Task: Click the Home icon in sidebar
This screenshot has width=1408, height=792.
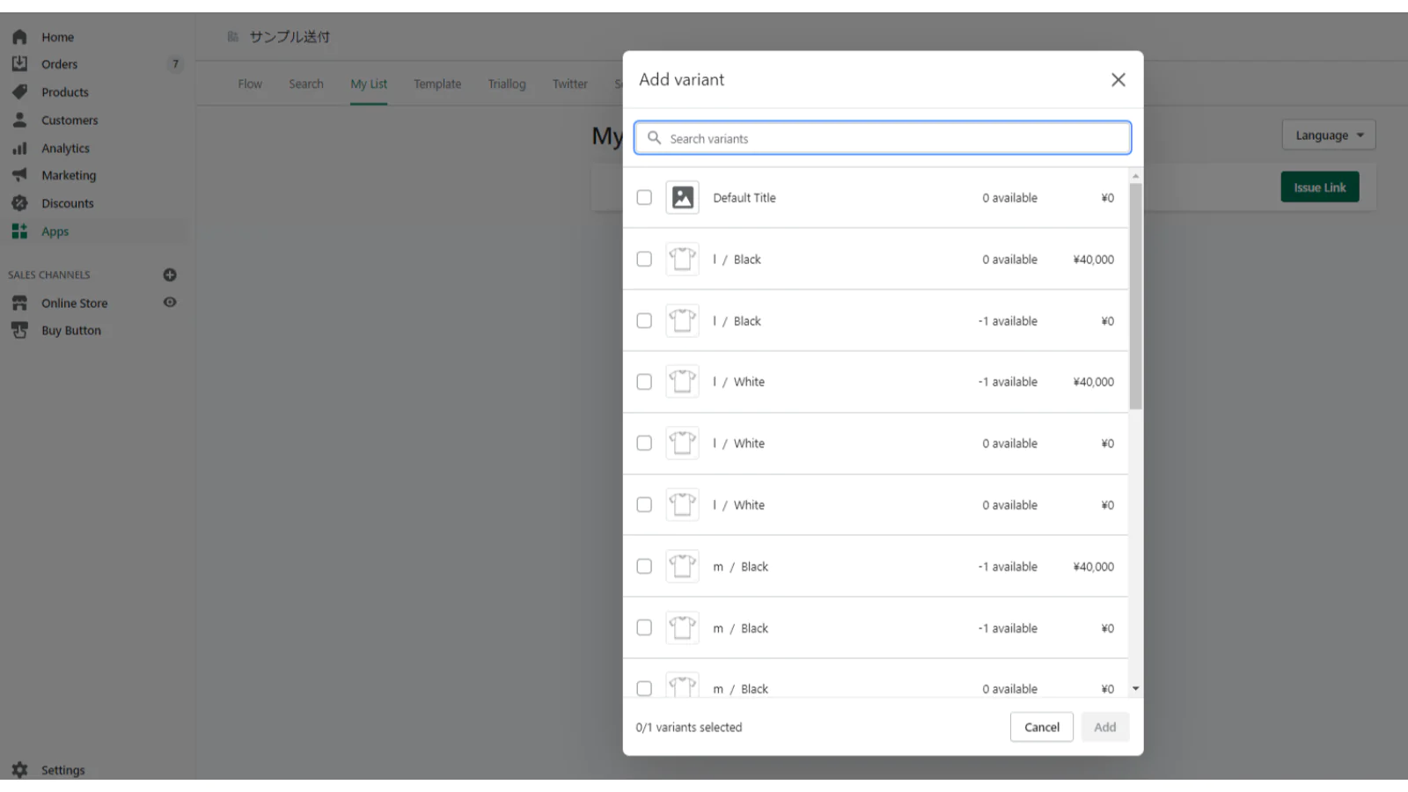Action: tap(19, 37)
